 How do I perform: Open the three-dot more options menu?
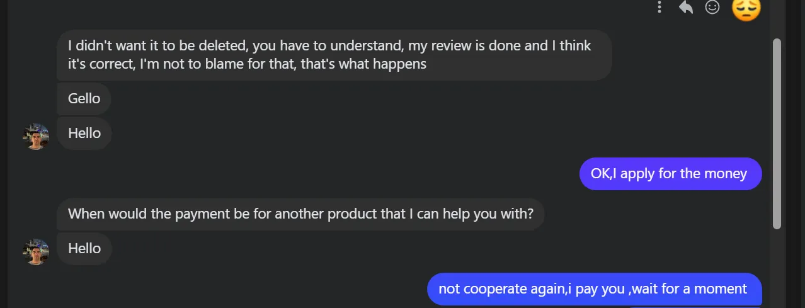pos(659,7)
